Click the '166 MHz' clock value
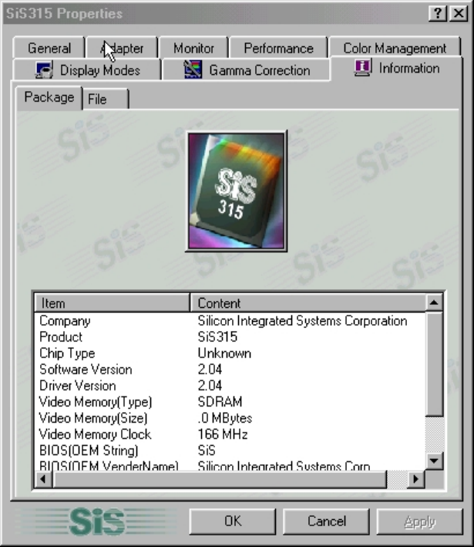Image resolution: width=474 pixels, height=547 pixels. click(x=223, y=434)
